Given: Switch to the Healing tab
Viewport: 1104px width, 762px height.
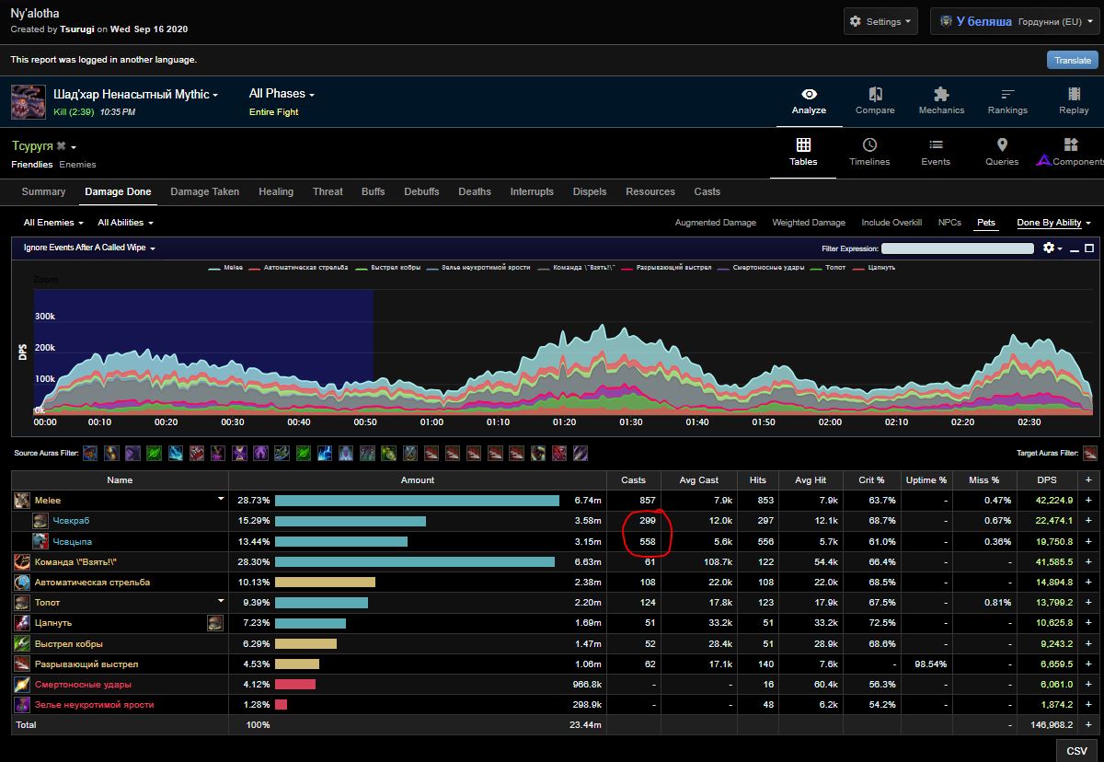Looking at the screenshot, I should point(275,191).
